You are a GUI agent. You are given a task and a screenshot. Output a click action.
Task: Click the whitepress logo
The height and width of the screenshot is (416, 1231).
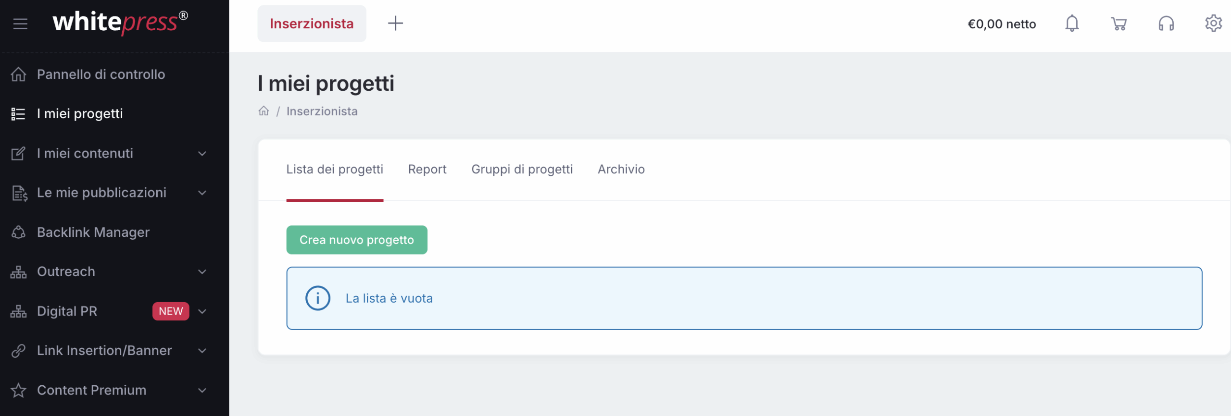120,23
